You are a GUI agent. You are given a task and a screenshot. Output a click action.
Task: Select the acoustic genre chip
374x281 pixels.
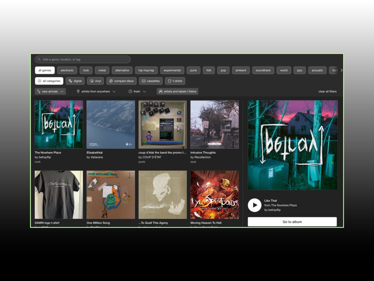317,70
